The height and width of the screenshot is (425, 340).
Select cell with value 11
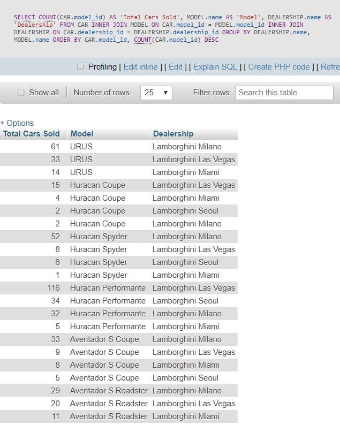click(x=55, y=416)
